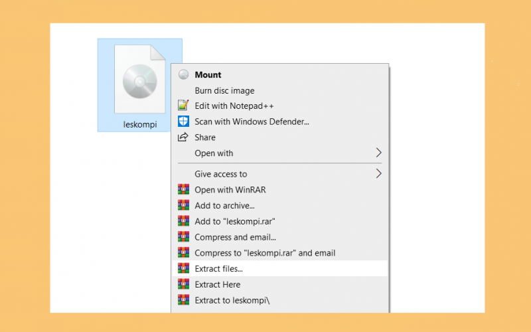Screen dimensions: 531x332
Task: Select Edit with Notepad++
Action: pos(279,106)
